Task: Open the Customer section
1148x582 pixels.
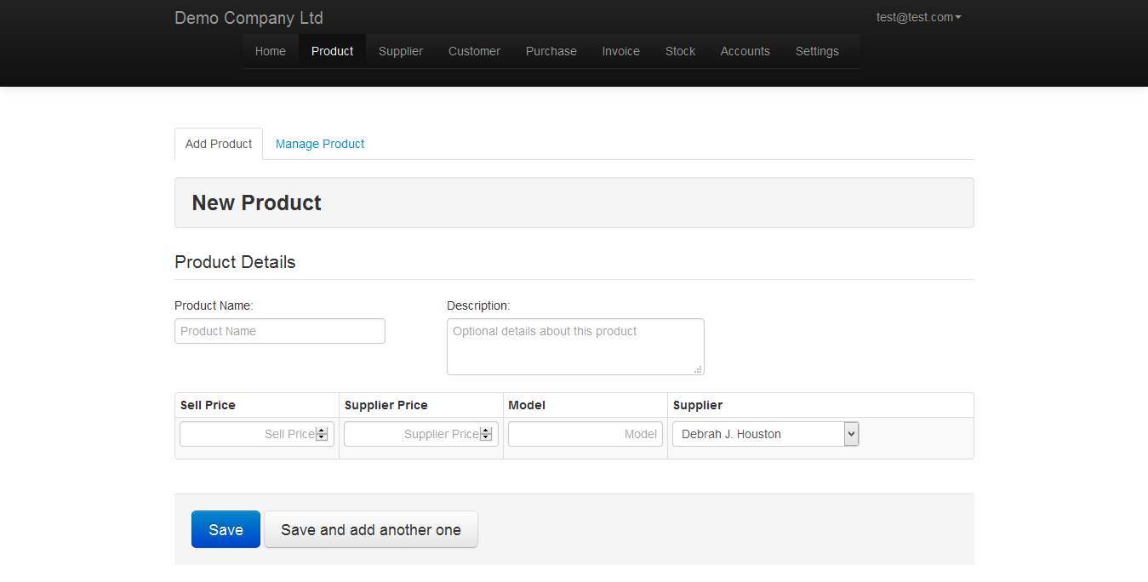Action: click(x=474, y=51)
